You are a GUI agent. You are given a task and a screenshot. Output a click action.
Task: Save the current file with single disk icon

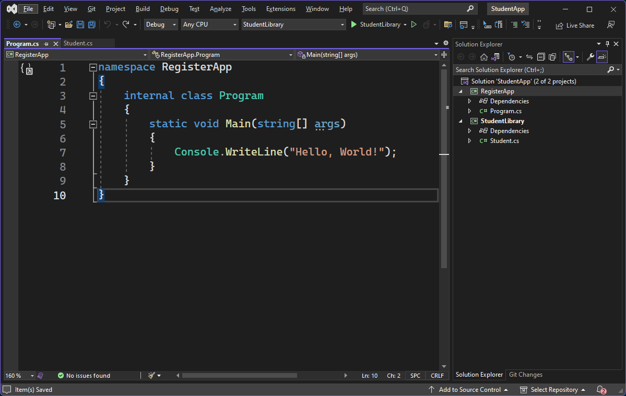tap(80, 25)
